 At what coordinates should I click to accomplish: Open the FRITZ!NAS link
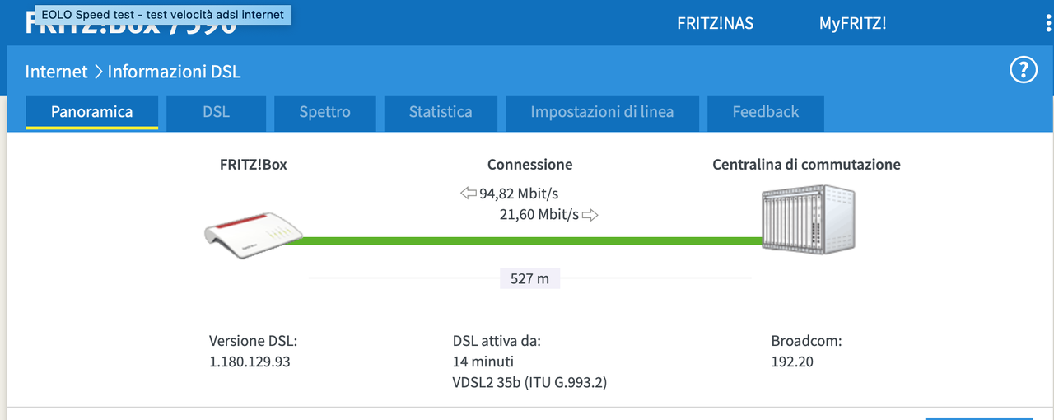coord(715,23)
